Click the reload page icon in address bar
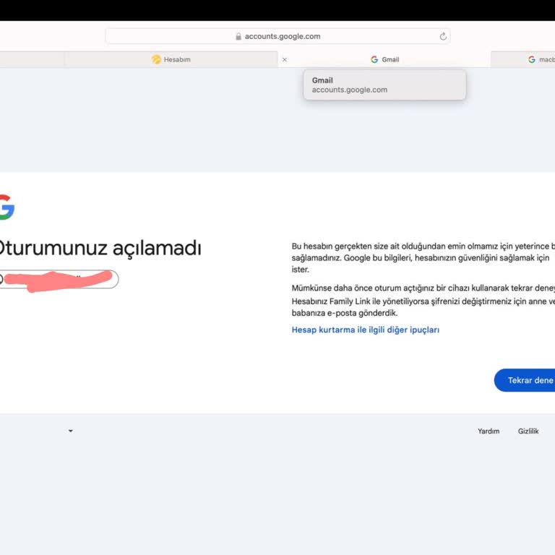555x555 pixels. click(443, 36)
